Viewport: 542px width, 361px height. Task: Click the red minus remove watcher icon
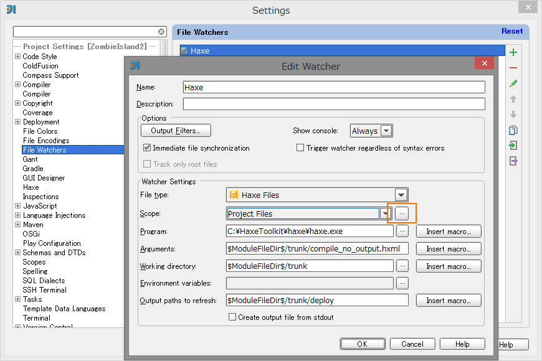pos(513,68)
